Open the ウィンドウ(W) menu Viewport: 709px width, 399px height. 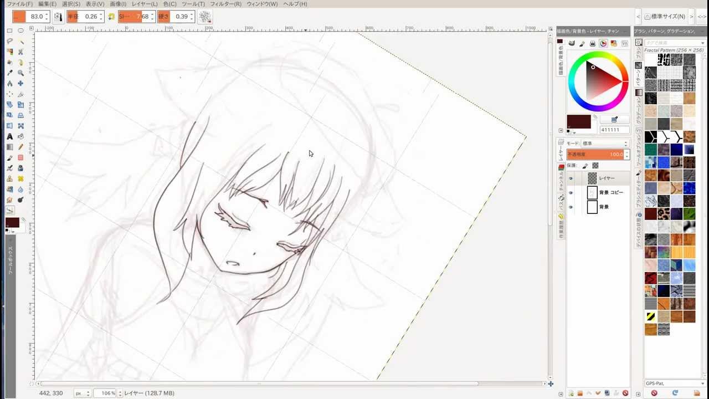coord(262,4)
